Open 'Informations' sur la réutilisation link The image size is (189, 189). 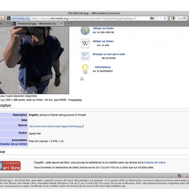(x=103, y=67)
